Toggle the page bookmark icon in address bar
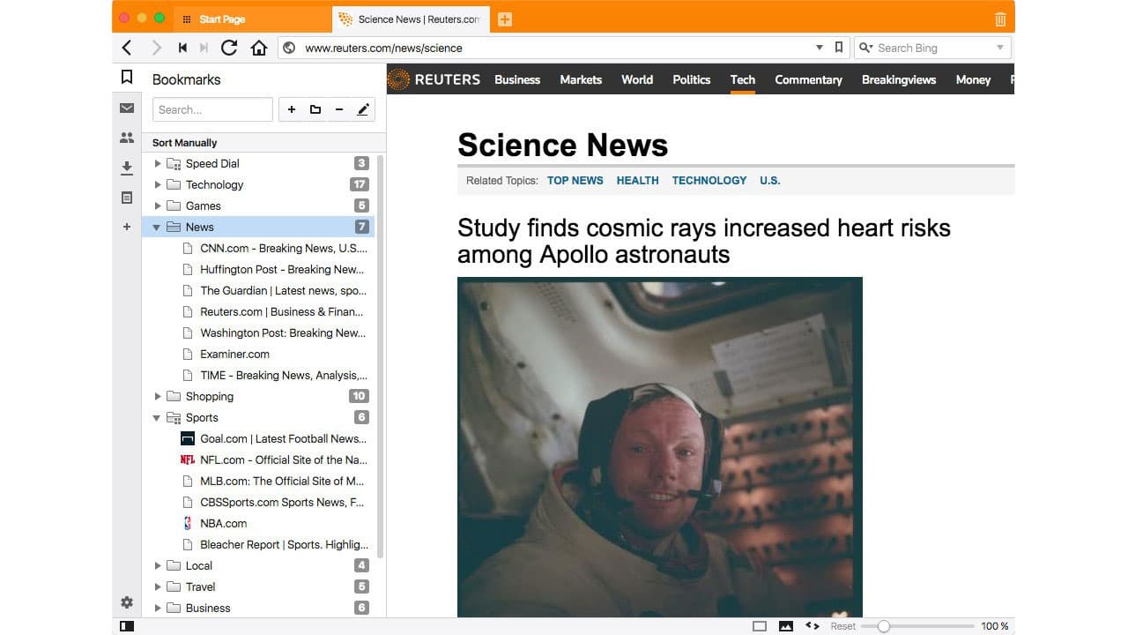Image resolution: width=1128 pixels, height=635 pixels. (x=838, y=48)
